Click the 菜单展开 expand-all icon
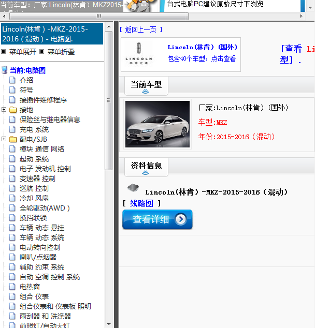Image resolution: width=315 pixels, height=328 pixels. 3,51
